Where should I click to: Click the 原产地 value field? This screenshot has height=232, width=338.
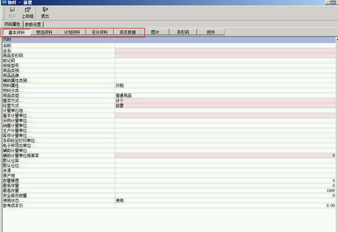[x=225, y=175]
